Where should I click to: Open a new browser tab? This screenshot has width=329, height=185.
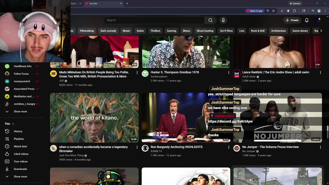(127, 4)
